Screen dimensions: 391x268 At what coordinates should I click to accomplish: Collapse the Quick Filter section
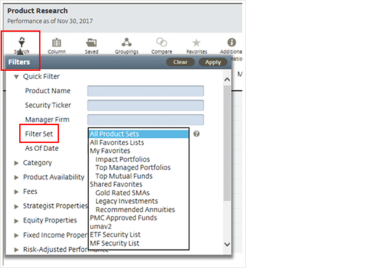pyautogui.click(x=16, y=77)
